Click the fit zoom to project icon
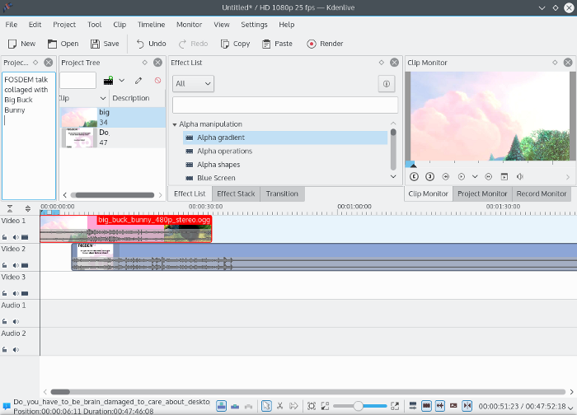The width and height of the screenshot is (577, 415). [311, 406]
